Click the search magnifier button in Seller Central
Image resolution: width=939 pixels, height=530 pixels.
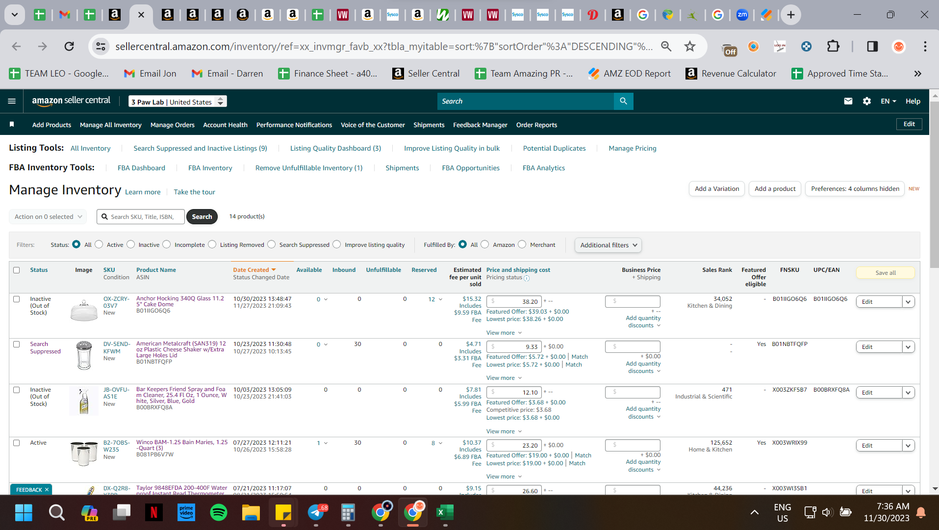tap(623, 101)
